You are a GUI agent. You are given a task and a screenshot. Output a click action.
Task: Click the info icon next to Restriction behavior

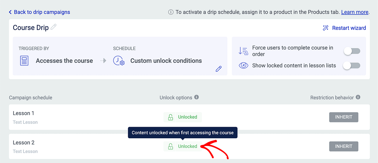click(x=358, y=97)
